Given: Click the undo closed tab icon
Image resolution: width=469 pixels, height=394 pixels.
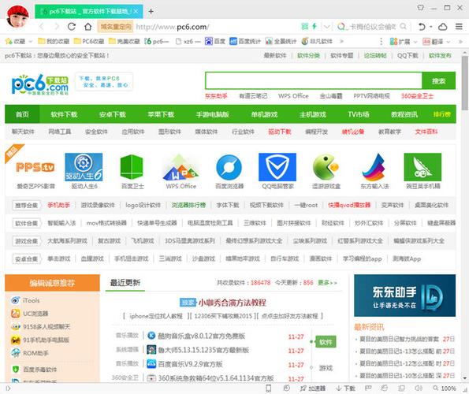Looking at the screenshot, I should [x=422, y=27].
